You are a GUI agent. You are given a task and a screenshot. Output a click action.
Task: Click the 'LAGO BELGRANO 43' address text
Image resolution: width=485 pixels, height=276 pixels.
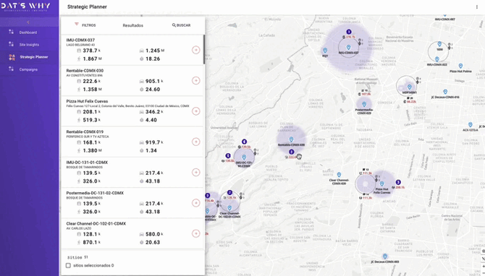point(80,45)
